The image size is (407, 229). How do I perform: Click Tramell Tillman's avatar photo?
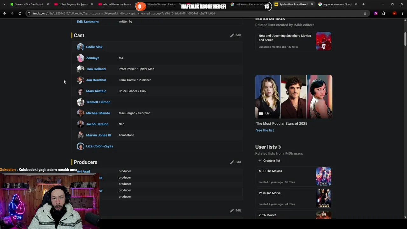pos(80,102)
